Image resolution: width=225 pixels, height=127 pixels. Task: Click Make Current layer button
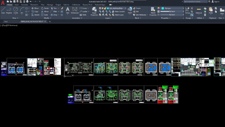click(x=118, y=11)
